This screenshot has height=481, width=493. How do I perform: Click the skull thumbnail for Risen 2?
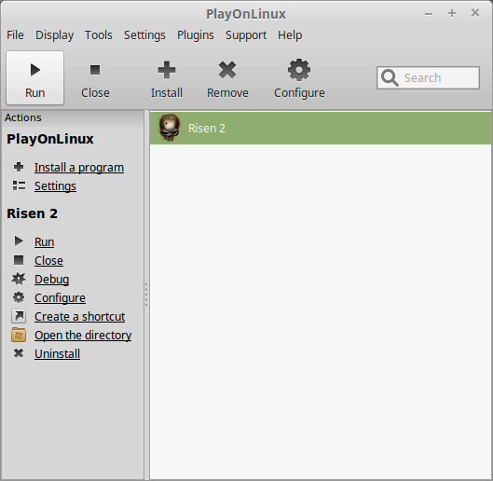(x=170, y=128)
